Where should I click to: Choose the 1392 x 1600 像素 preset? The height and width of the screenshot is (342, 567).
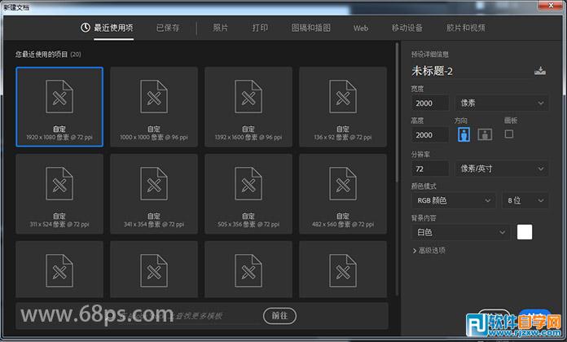[248, 107]
